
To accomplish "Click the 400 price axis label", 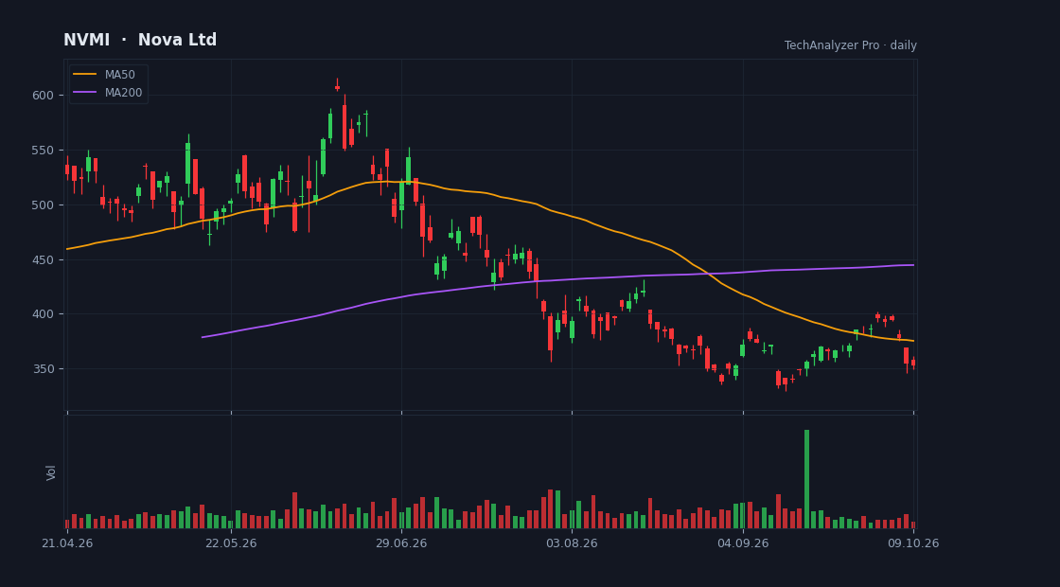I will click(43, 314).
